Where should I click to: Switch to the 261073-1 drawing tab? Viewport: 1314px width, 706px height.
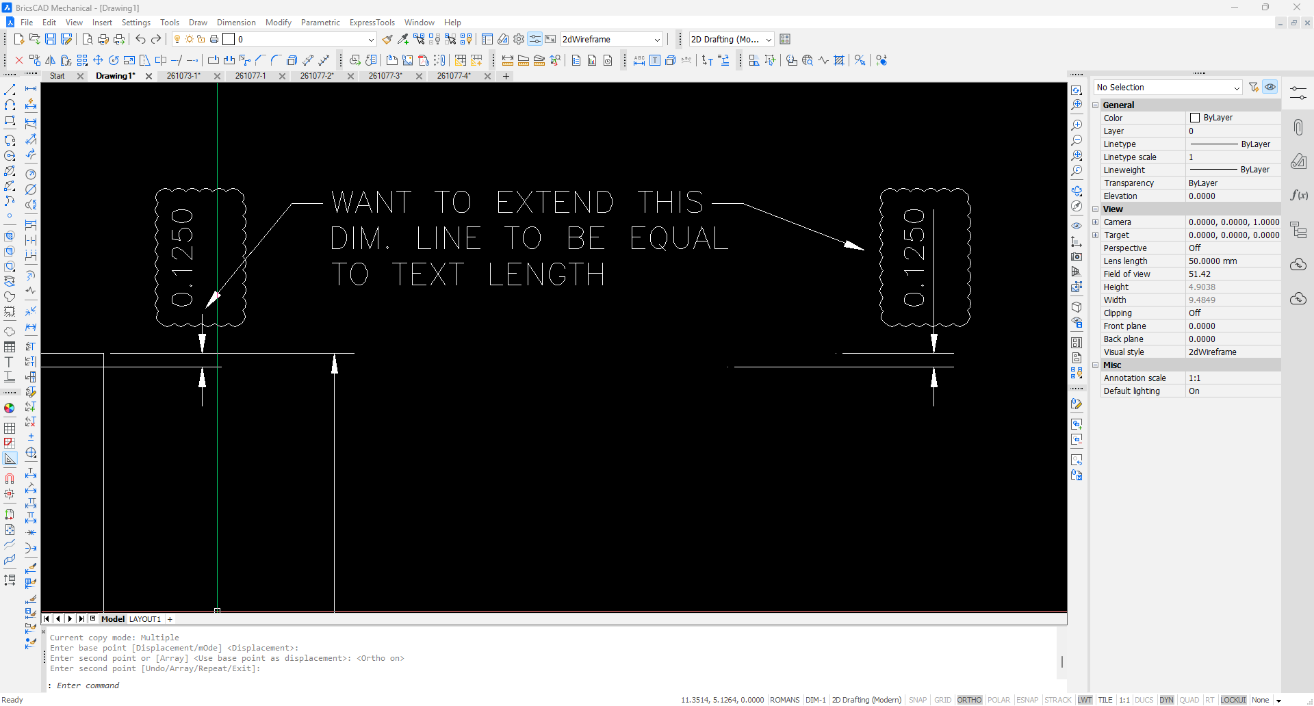183,76
